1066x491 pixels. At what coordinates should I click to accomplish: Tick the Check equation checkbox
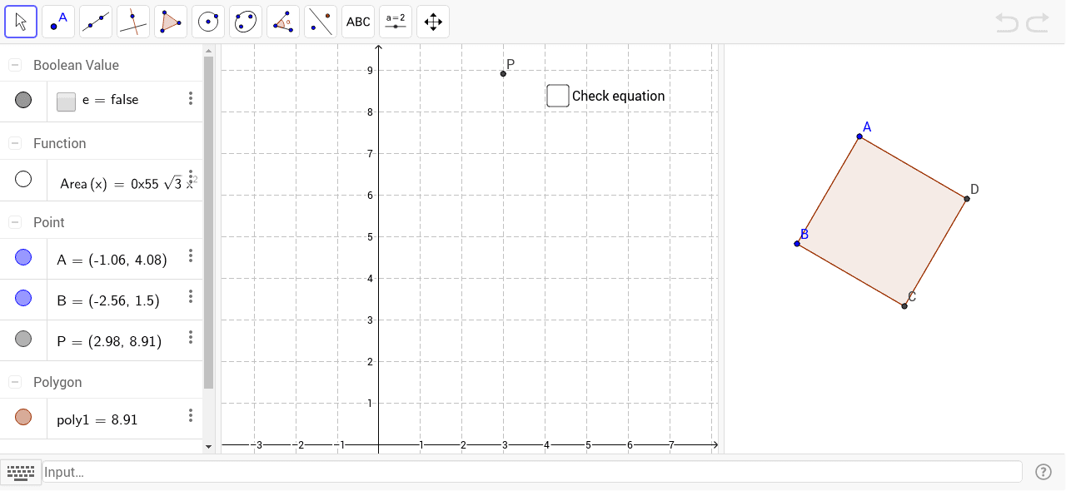(x=558, y=96)
